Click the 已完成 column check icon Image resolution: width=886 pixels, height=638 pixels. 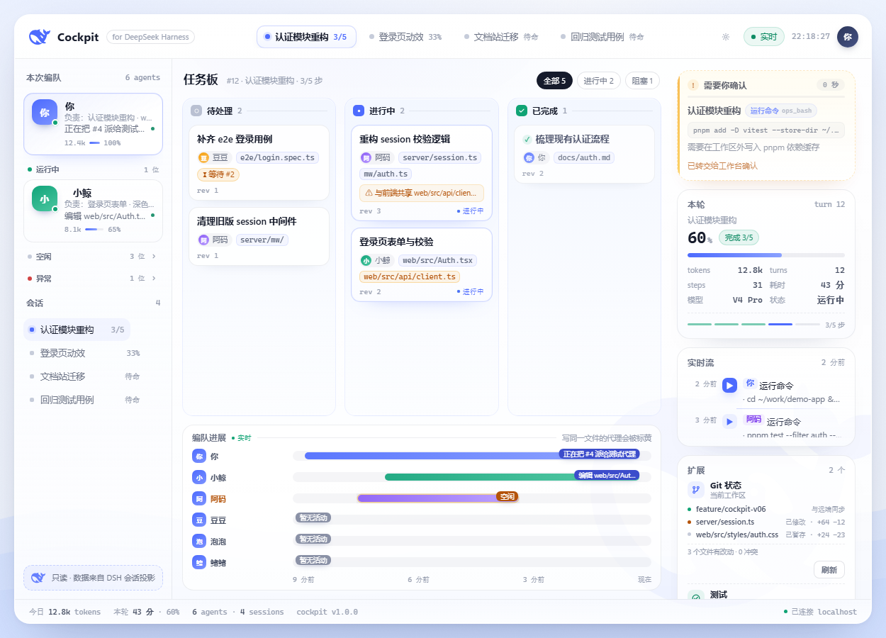[x=522, y=111]
